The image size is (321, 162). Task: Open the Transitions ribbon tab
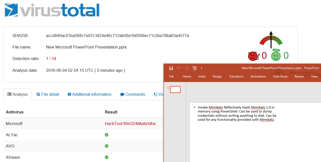pyautogui.click(x=236, y=76)
